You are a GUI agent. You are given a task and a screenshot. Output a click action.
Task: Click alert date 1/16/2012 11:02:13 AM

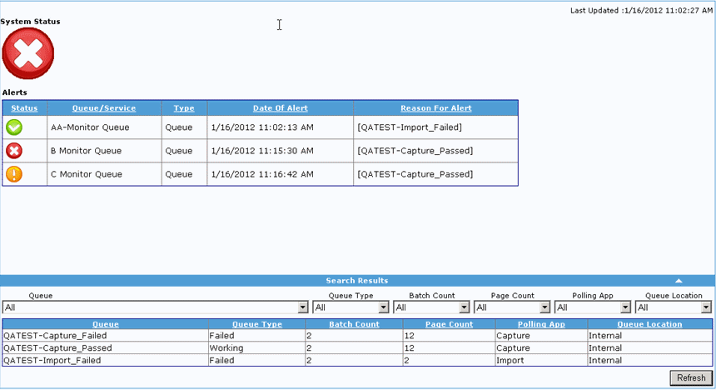coord(262,127)
